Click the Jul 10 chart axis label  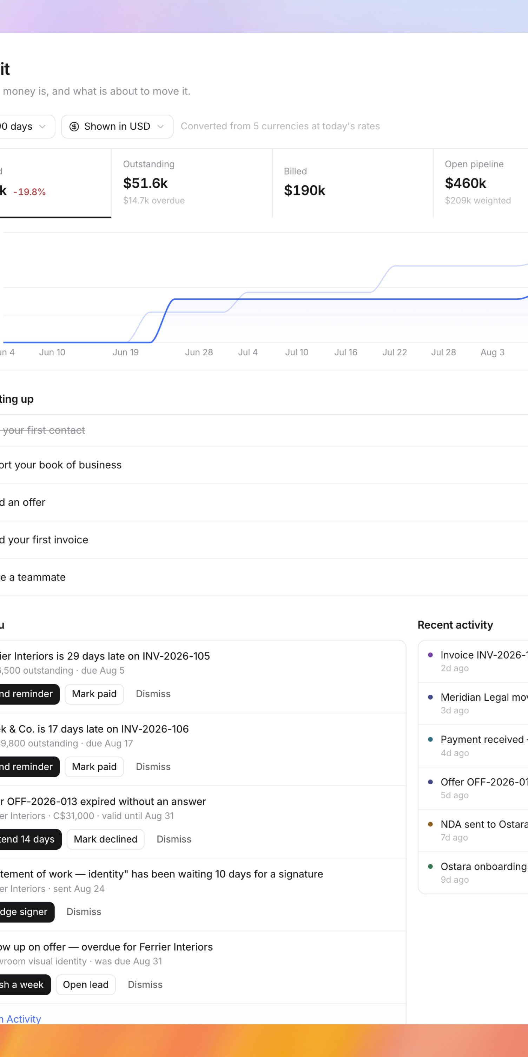click(296, 352)
